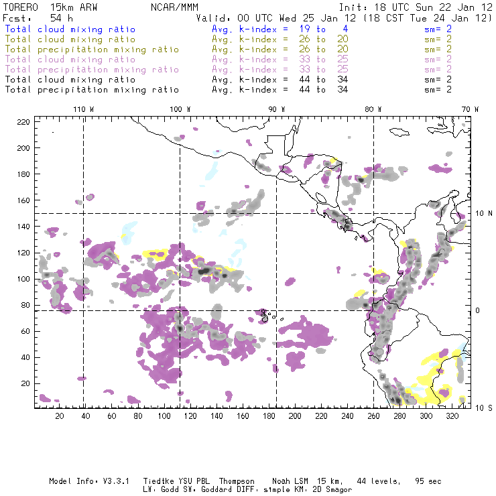Click the 'Fcst: 54 h' forecast hour text
496x496 pixels.
[38, 17]
